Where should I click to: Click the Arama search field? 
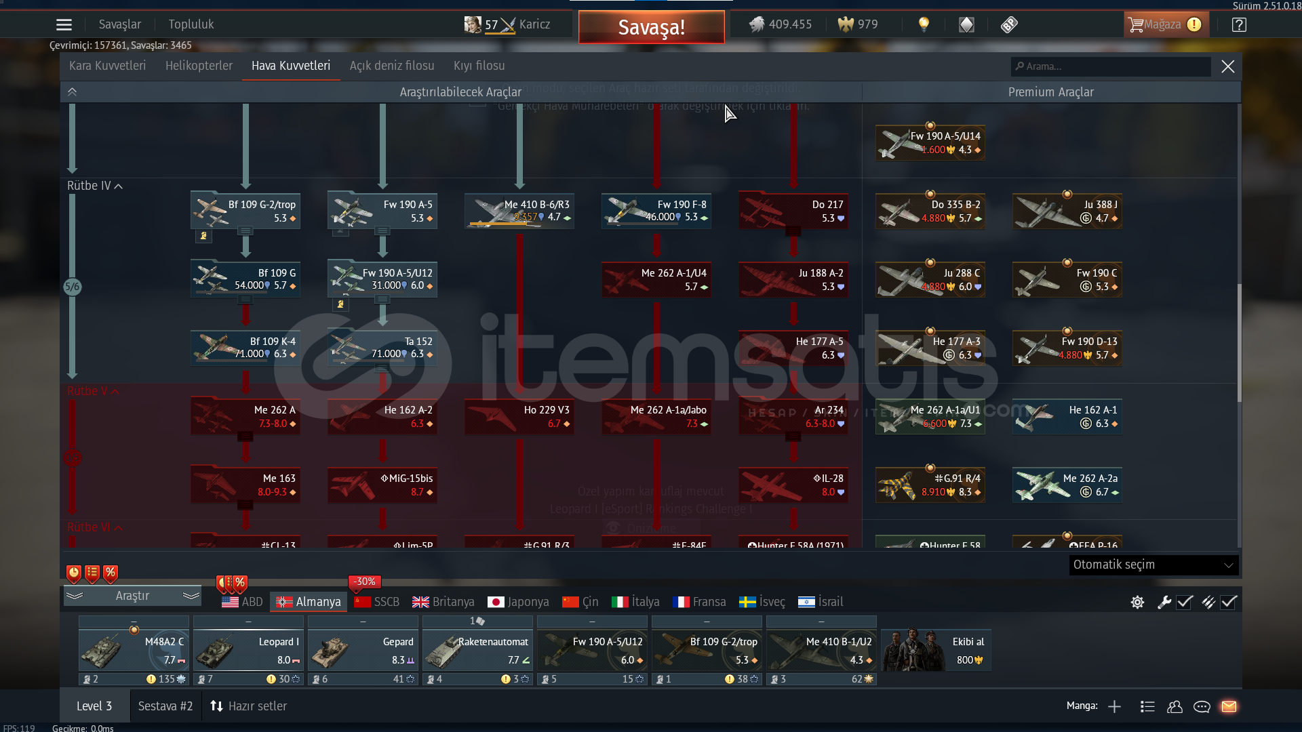1112,66
